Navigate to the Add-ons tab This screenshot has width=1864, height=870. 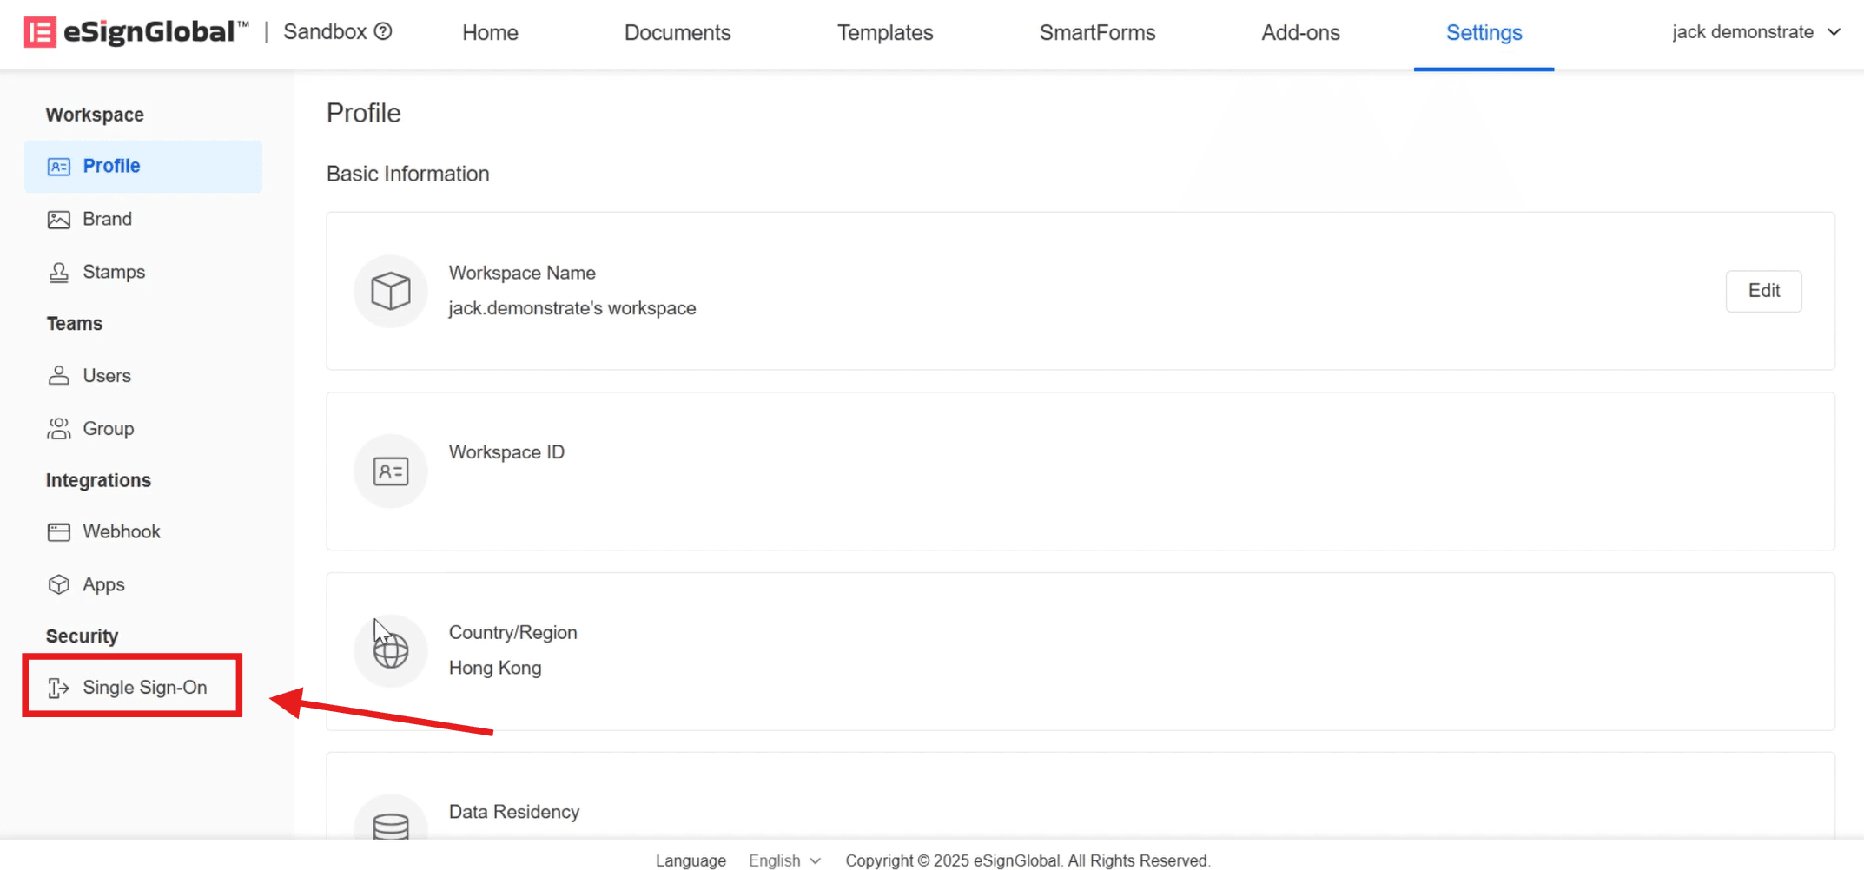coord(1300,33)
